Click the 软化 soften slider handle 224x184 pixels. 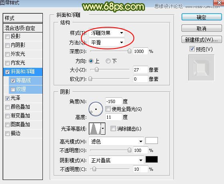tap(90, 79)
